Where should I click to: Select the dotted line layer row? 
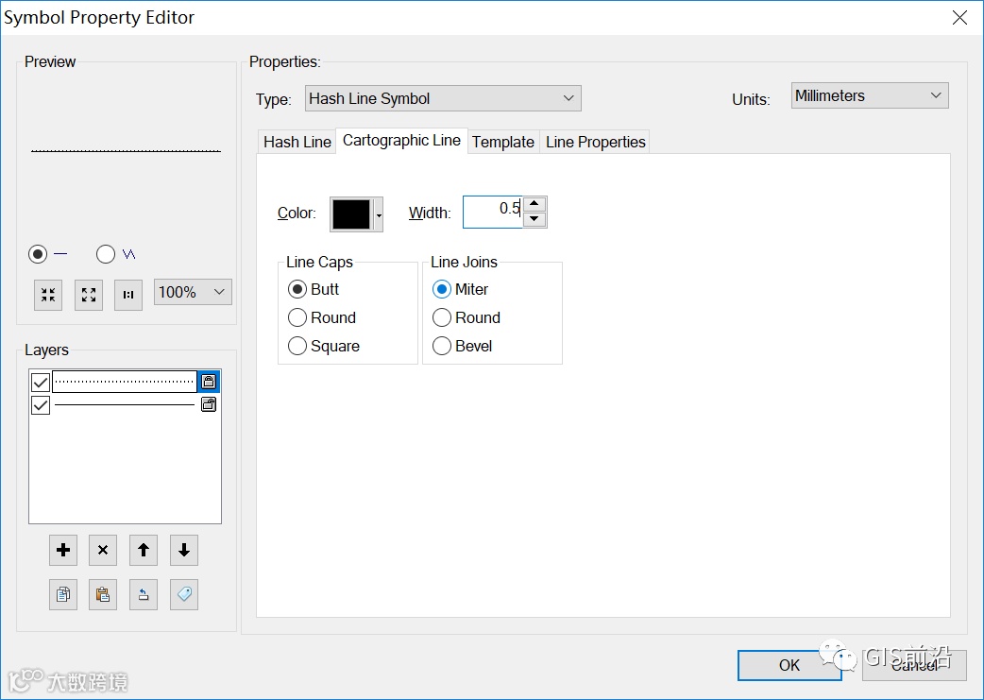click(x=125, y=381)
